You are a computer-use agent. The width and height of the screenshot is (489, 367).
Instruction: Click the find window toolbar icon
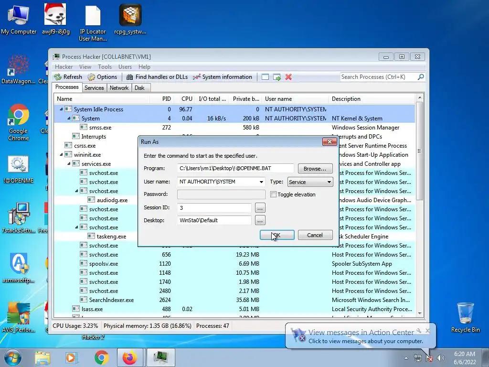(x=265, y=77)
